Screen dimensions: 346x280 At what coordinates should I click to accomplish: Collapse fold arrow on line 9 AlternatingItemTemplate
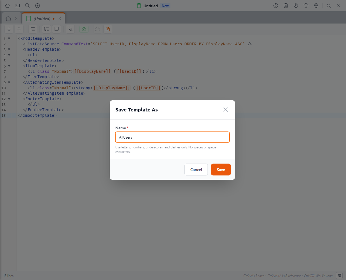9,83
